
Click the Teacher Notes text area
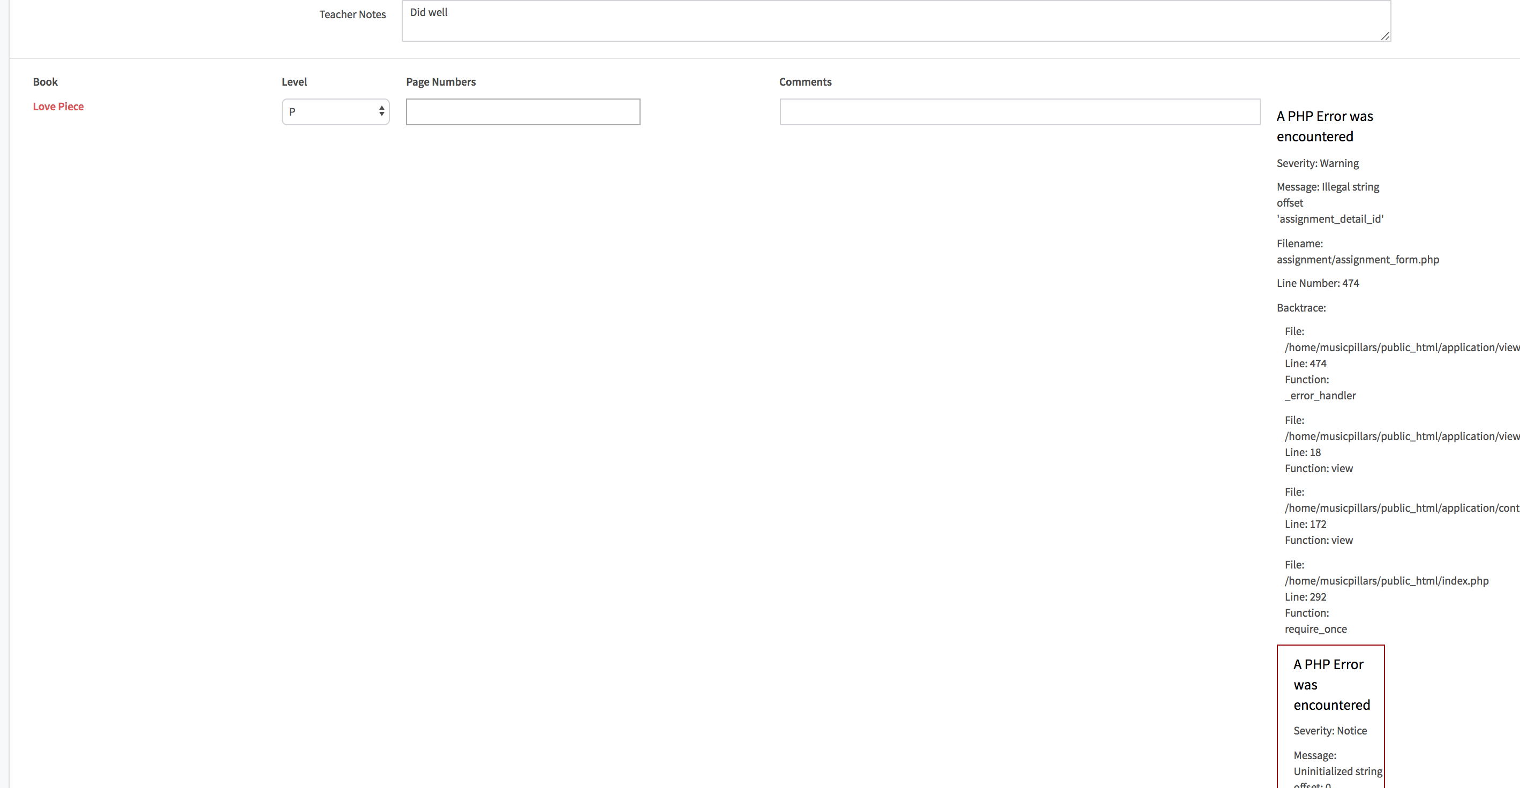(896, 21)
